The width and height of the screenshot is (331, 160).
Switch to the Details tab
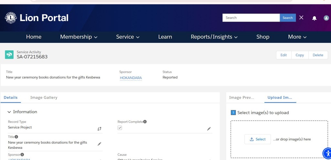tap(11, 97)
